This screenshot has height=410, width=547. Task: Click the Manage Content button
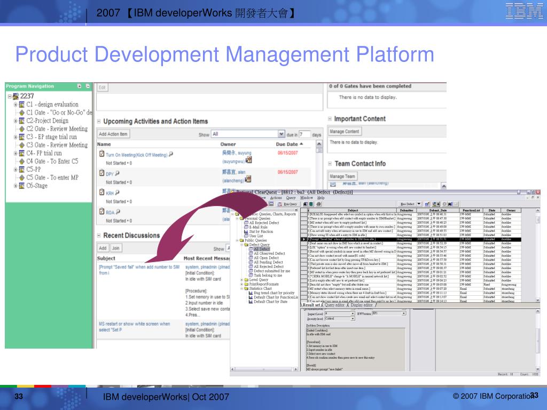point(345,131)
